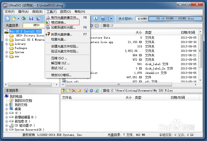This screenshot has width=207, height=141.
Task: Select the Packages folder in disc tree
Action: (21, 48)
